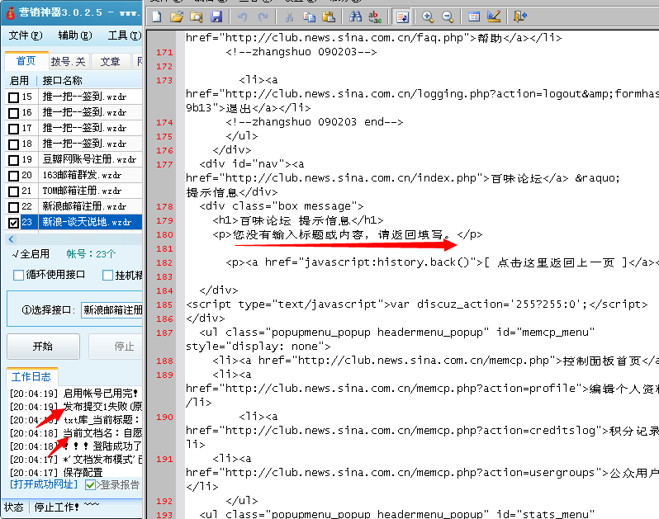Select row 新浪-谈天说地.wzdr
The height and width of the screenshot is (519, 659).
click(x=87, y=222)
